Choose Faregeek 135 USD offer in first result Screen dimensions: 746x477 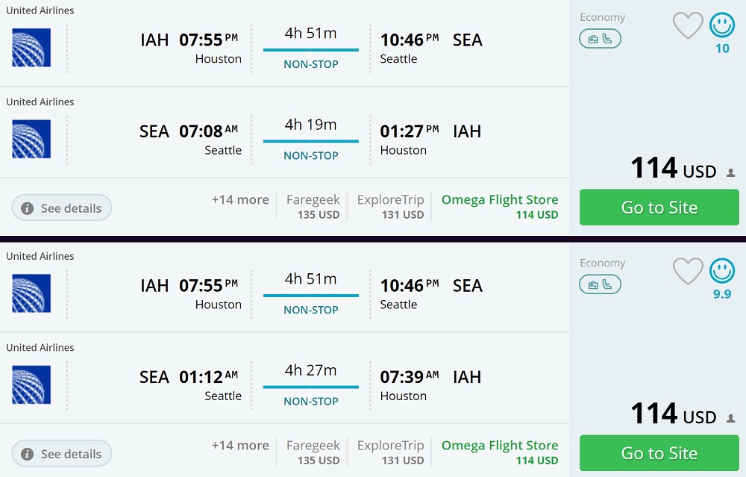point(313,207)
